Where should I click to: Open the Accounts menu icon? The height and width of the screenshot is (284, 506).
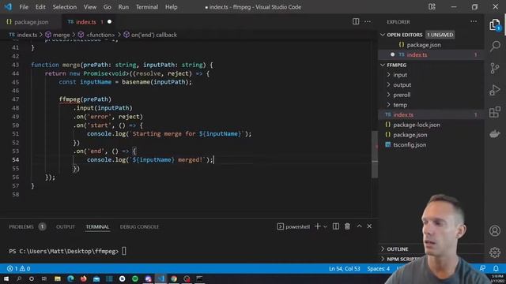495,230
